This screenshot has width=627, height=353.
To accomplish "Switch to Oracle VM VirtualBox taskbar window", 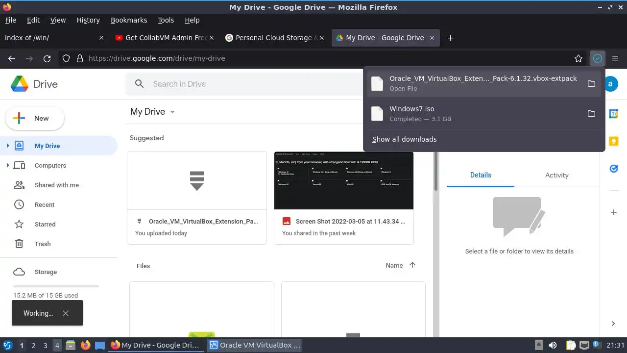I will pyautogui.click(x=255, y=345).
